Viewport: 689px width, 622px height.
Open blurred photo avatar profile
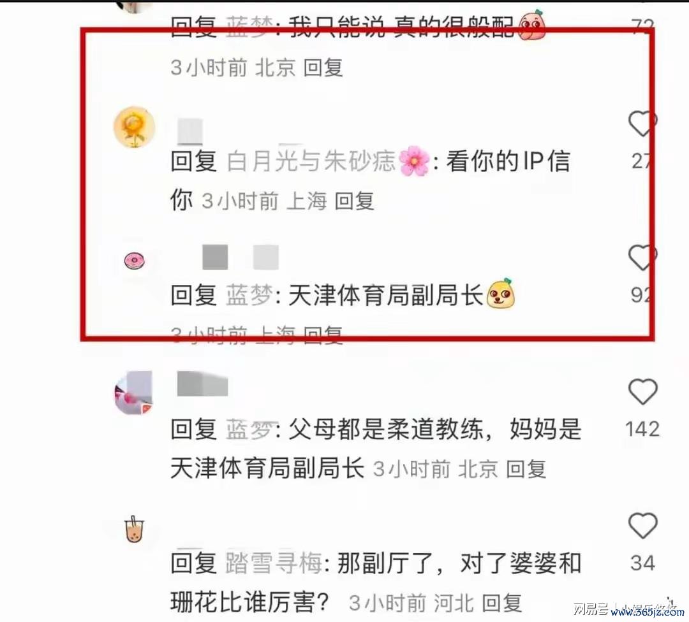click(x=133, y=393)
